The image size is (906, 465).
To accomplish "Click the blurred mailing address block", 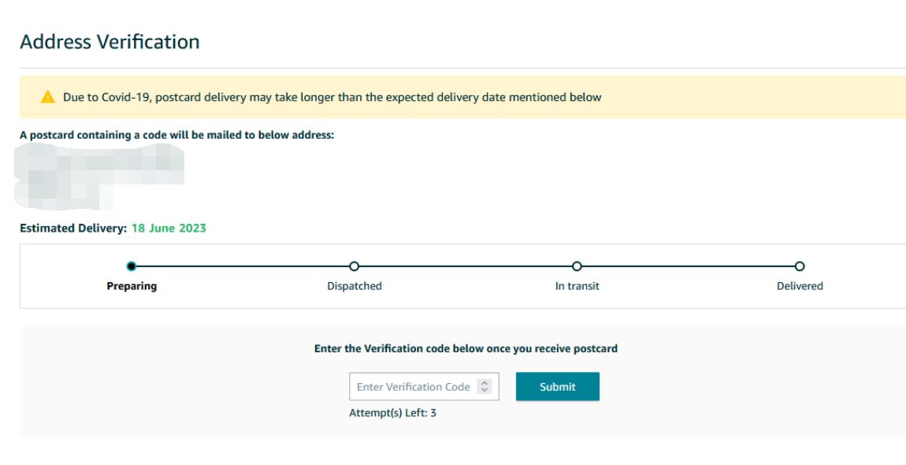I will pyautogui.click(x=99, y=177).
